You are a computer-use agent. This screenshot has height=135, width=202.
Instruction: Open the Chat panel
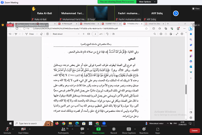click(82, 130)
